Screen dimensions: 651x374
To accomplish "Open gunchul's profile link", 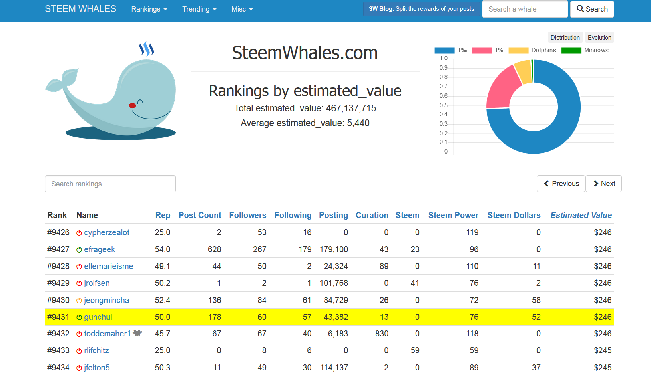I will pyautogui.click(x=98, y=317).
